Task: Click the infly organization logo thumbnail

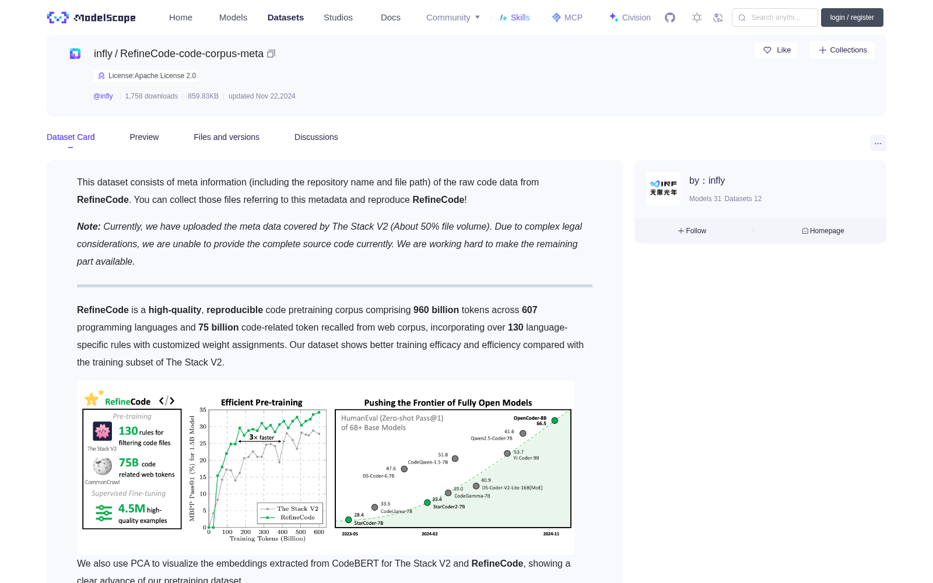Action: pyautogui.click(x=664, y=188)
